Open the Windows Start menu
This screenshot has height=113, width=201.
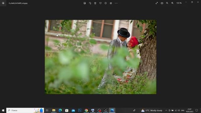pyautogui.click(x=3, y=110)
